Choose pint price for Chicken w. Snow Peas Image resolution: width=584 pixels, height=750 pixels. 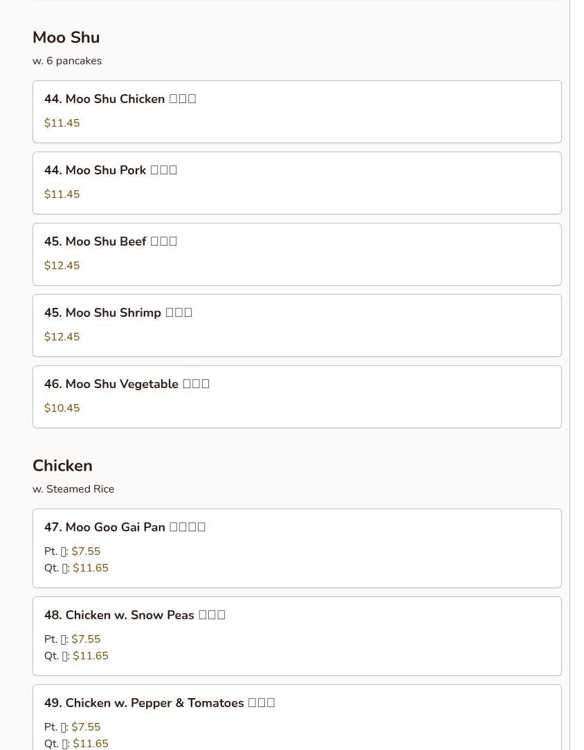86,639
